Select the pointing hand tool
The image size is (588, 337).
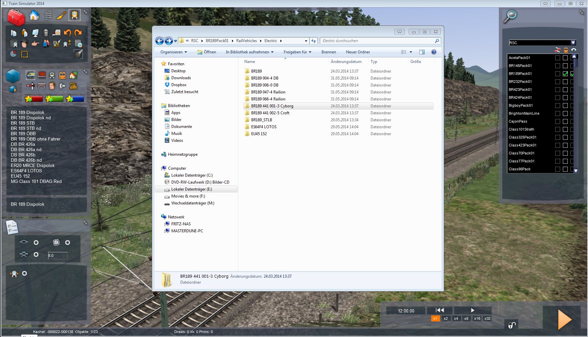35,43
